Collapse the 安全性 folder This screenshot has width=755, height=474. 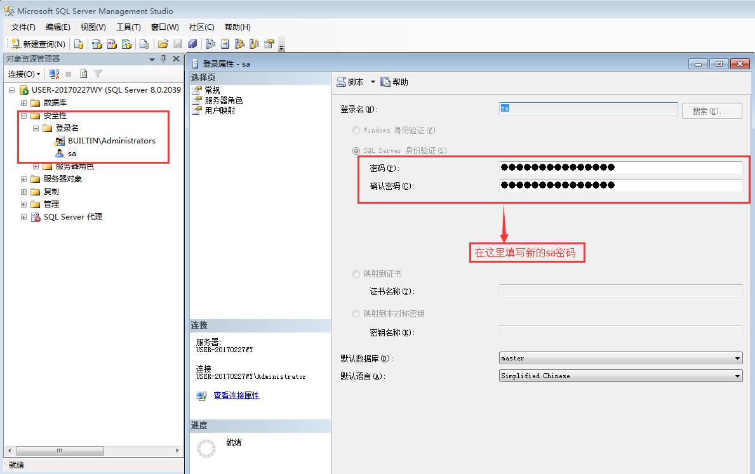click(23, 115)
